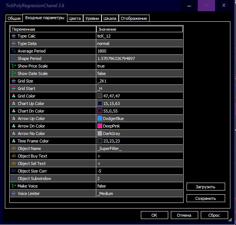236x225 pixels.
Task: Click the Chart Up Color palette icon
Action: (14, 103)
